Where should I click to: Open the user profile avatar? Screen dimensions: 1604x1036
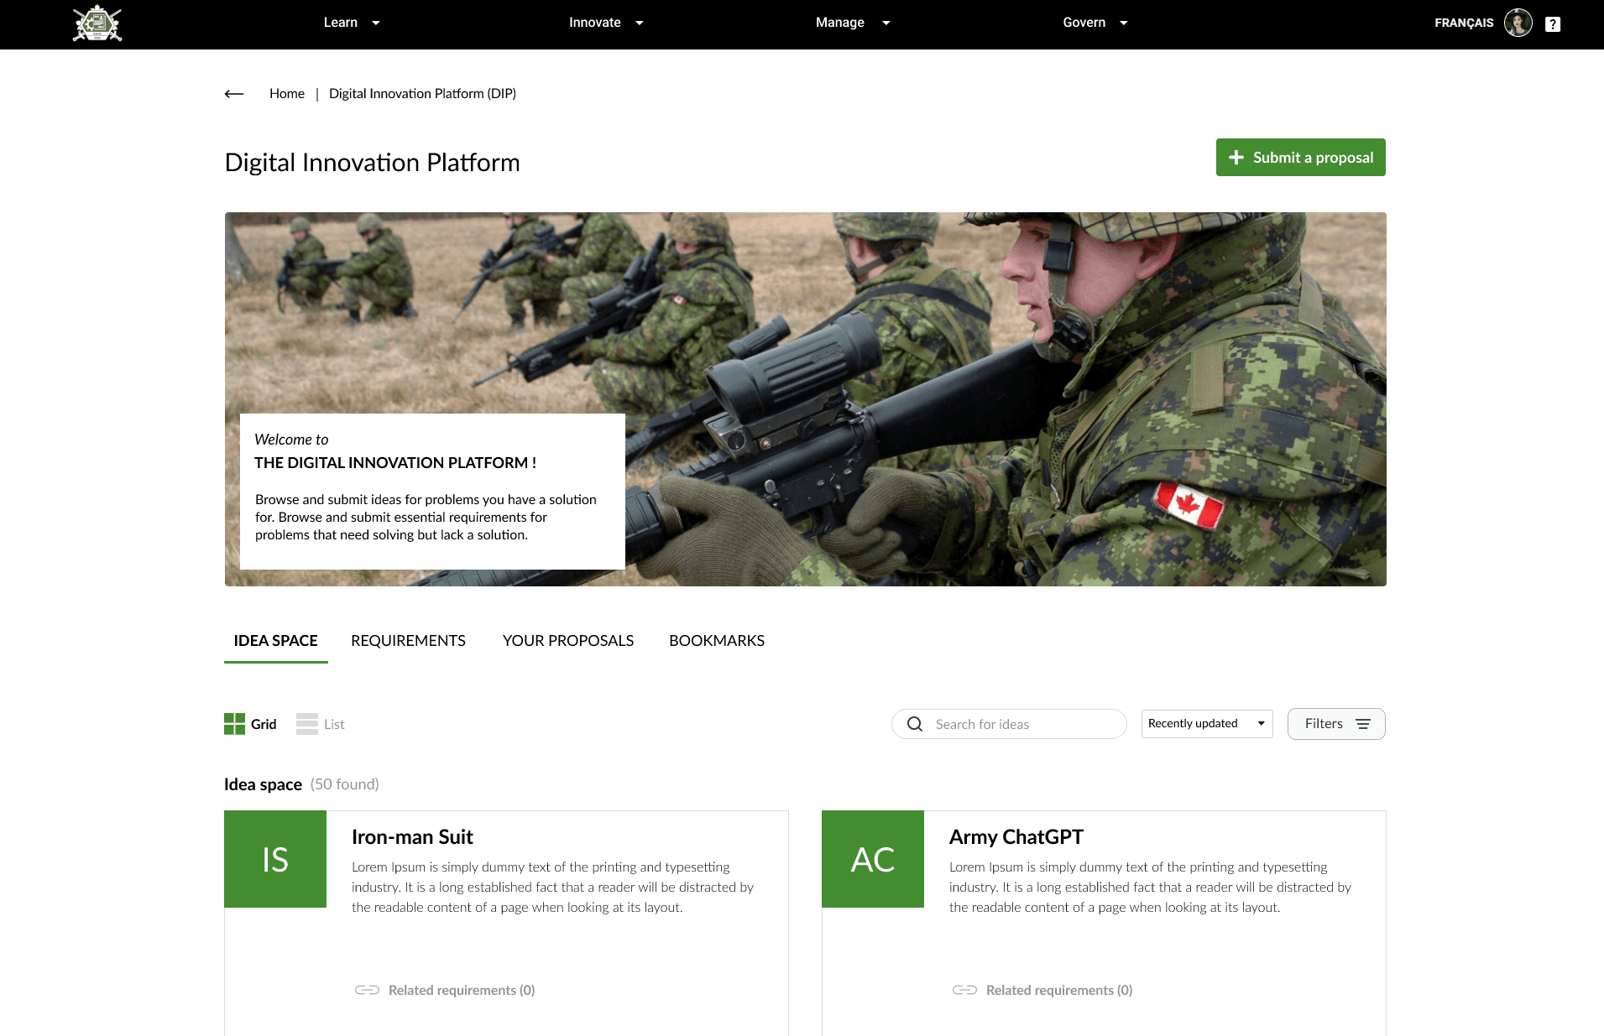1518,23
